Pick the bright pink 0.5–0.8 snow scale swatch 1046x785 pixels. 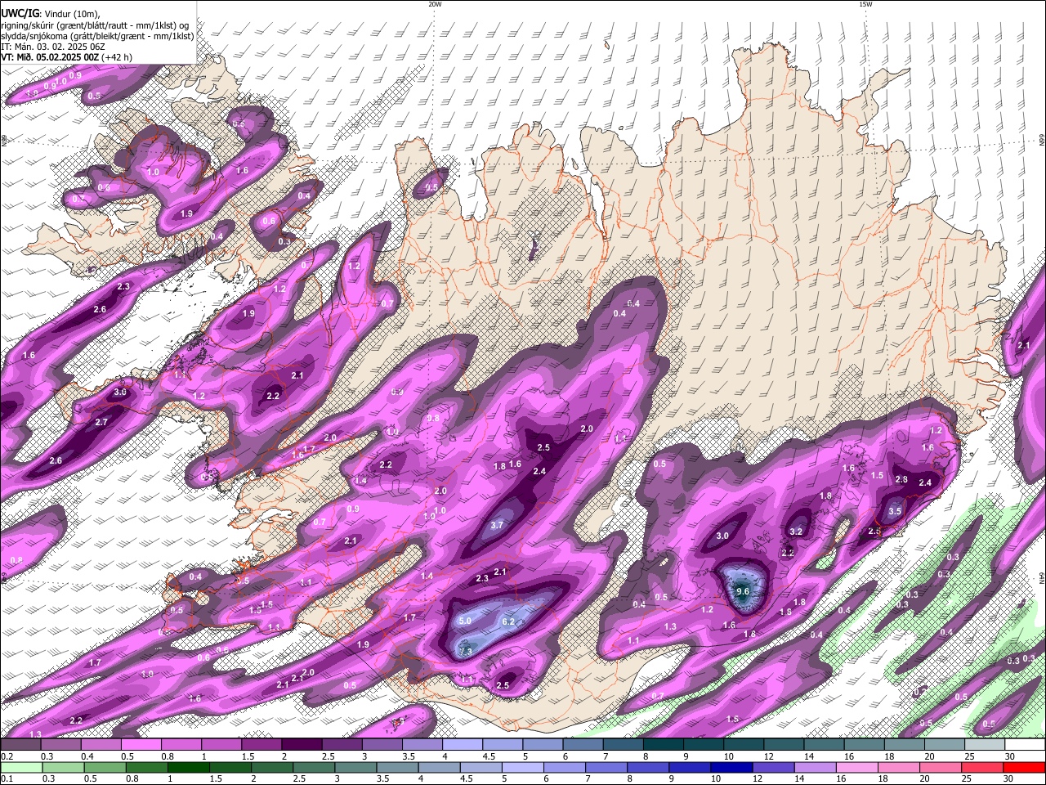pos(141,745)
